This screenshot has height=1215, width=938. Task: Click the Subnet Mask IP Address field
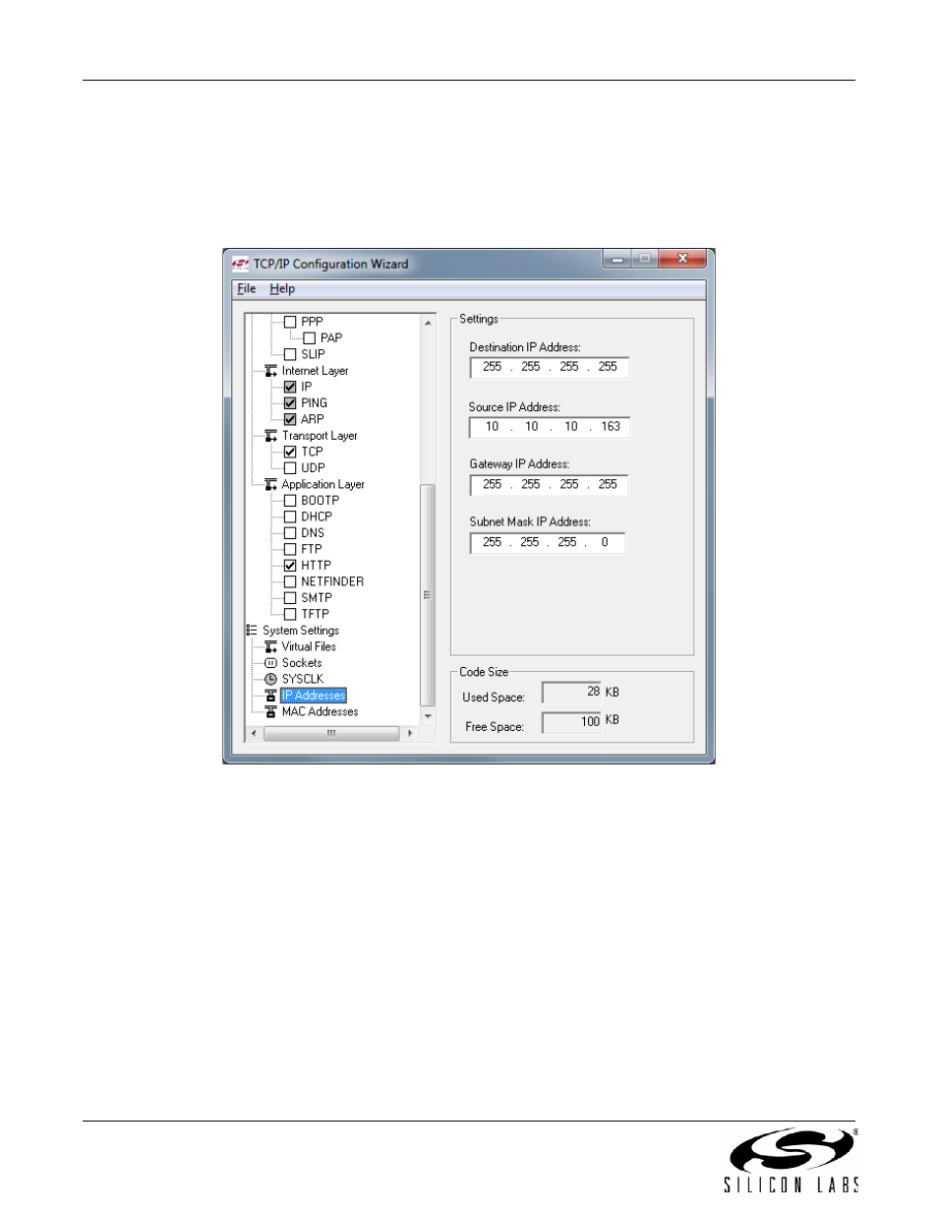tap(547, 543)
